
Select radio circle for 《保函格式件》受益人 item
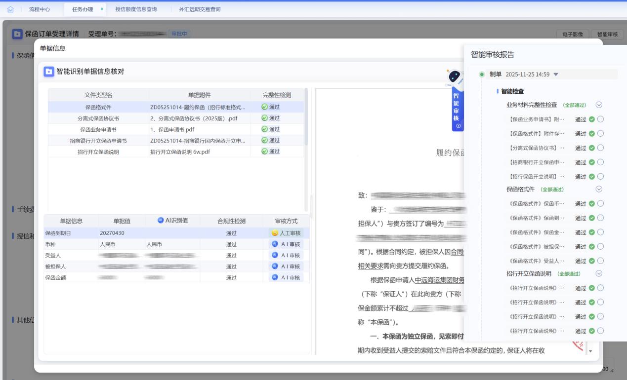pyautogui.click(x=601, y=261)
